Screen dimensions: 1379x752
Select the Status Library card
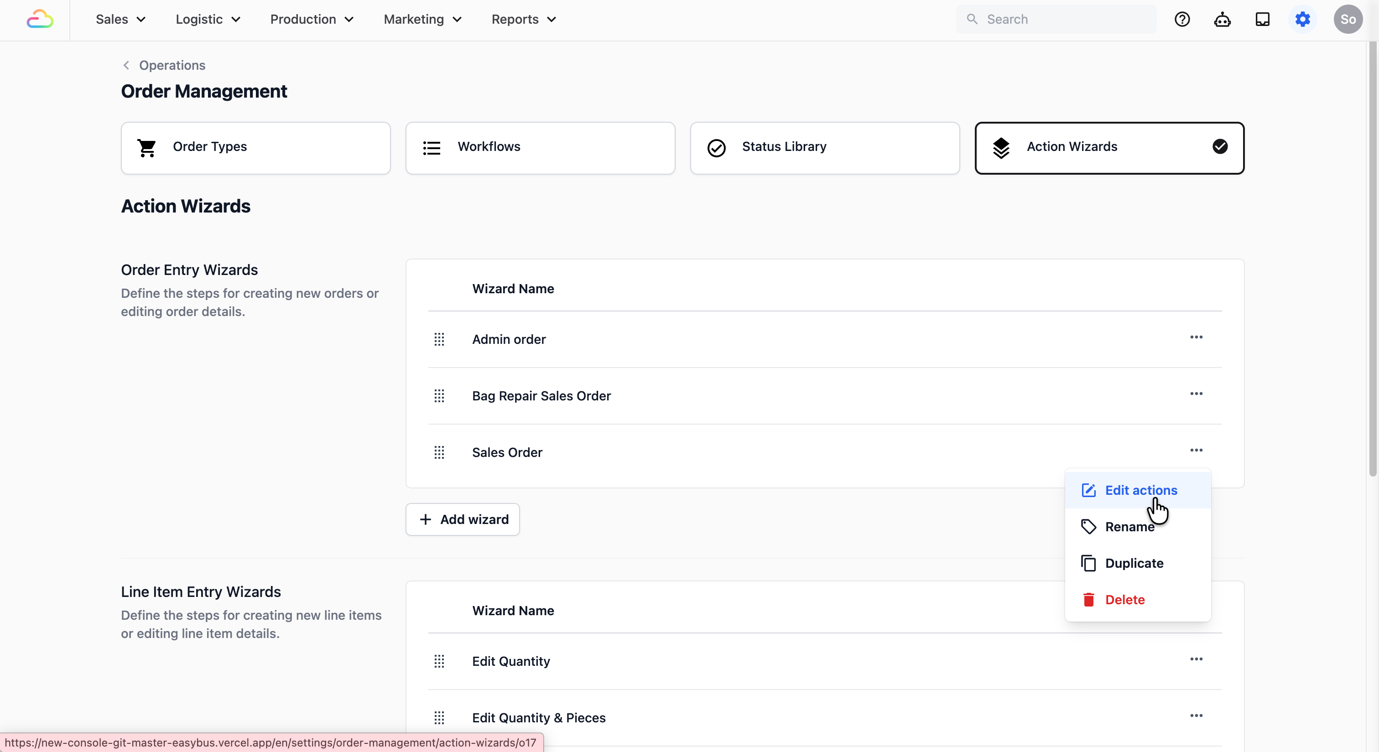(x=824, y=148)
